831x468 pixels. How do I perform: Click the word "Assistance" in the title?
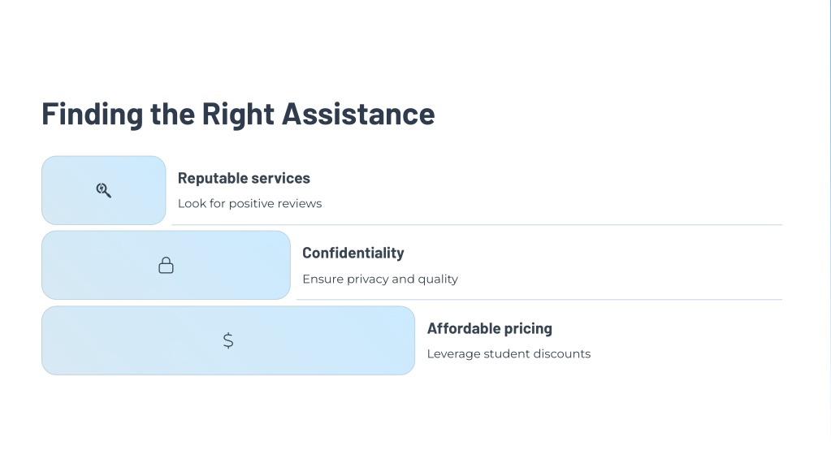click(358, 114)
